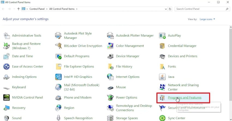Viewport: 232px width, 121px height.
Task: Click the Mail (Microsoft Outlook) icon
Action: point(58,87)
